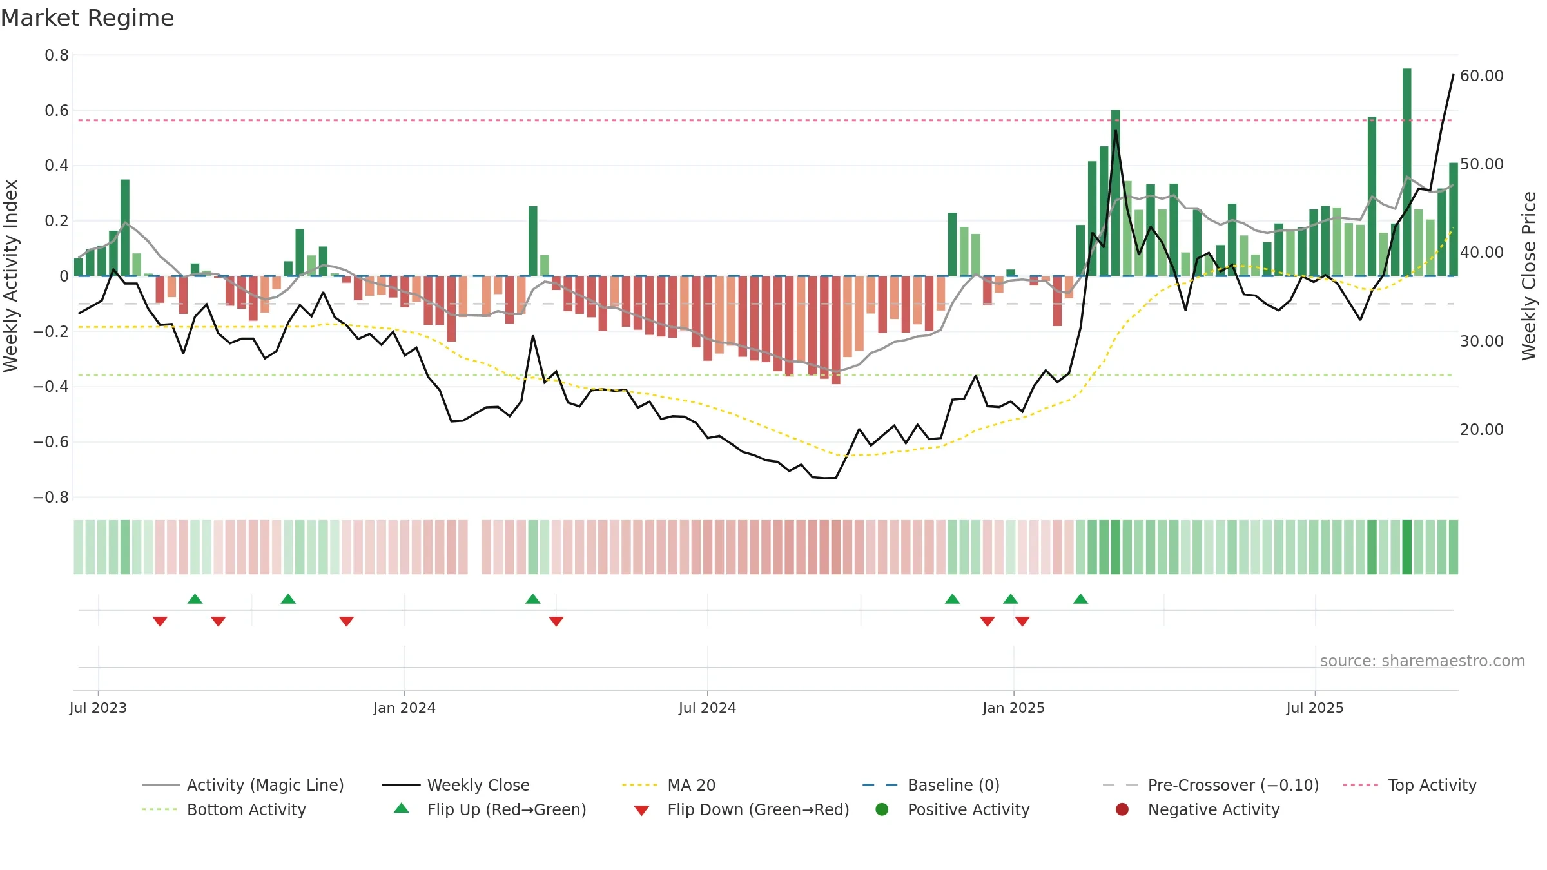Toggle the Bottom Activity legend entry
The width and height of the screenshot is (1547, 870).
[224, 809]
